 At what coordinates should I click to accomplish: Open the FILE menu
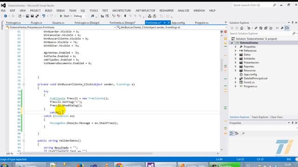(3, 11)
